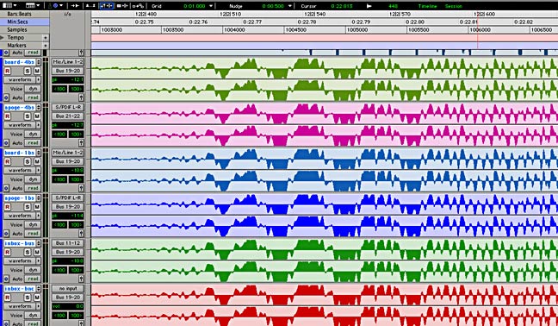Click the vol 0.0 volume field on inbox-bnc
558x326 pixels.
point(68,306)
